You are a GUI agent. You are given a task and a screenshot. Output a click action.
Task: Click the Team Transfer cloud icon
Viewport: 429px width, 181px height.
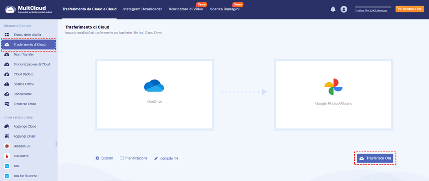[7, 55]
